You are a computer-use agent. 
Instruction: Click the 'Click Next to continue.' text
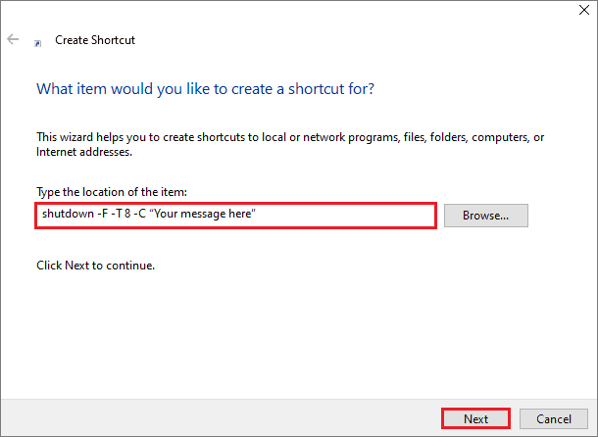(x=96, y=266)
